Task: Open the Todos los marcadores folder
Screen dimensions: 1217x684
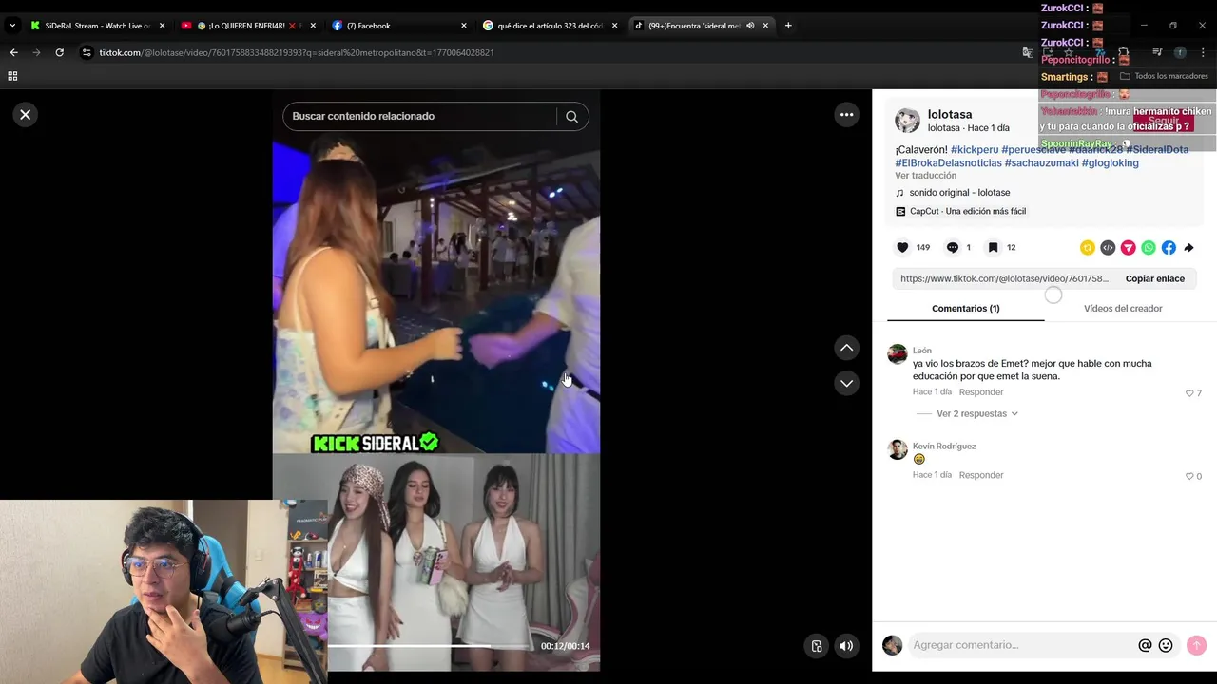Action: 1164,76
